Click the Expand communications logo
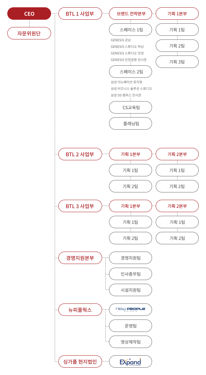 (x=130, y=361)
